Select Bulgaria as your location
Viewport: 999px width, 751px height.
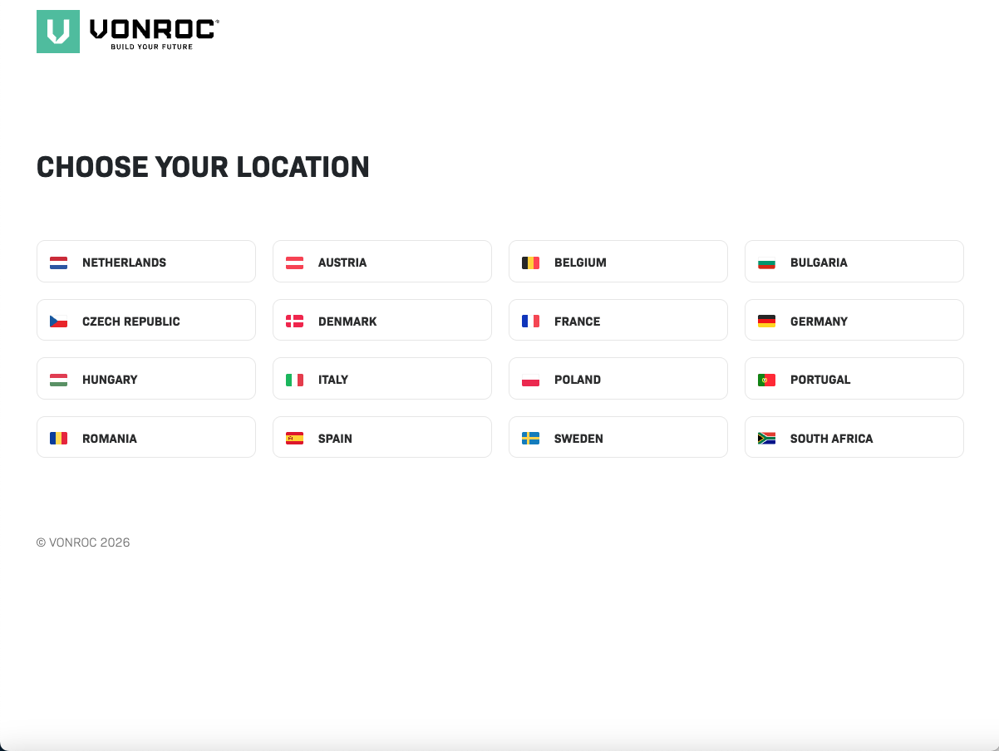[854, 262]
